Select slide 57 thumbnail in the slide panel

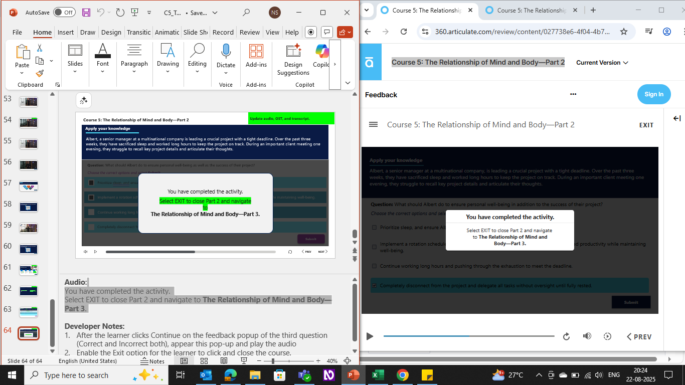coord(29,186)
